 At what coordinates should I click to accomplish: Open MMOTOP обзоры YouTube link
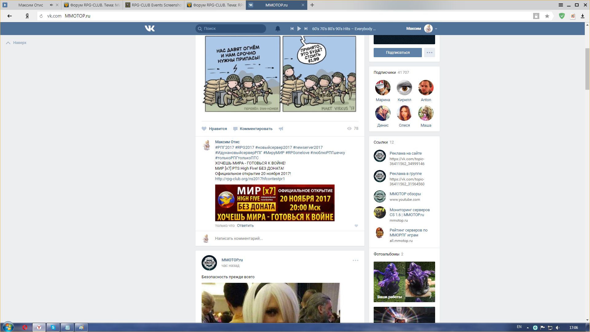point(405,194)
